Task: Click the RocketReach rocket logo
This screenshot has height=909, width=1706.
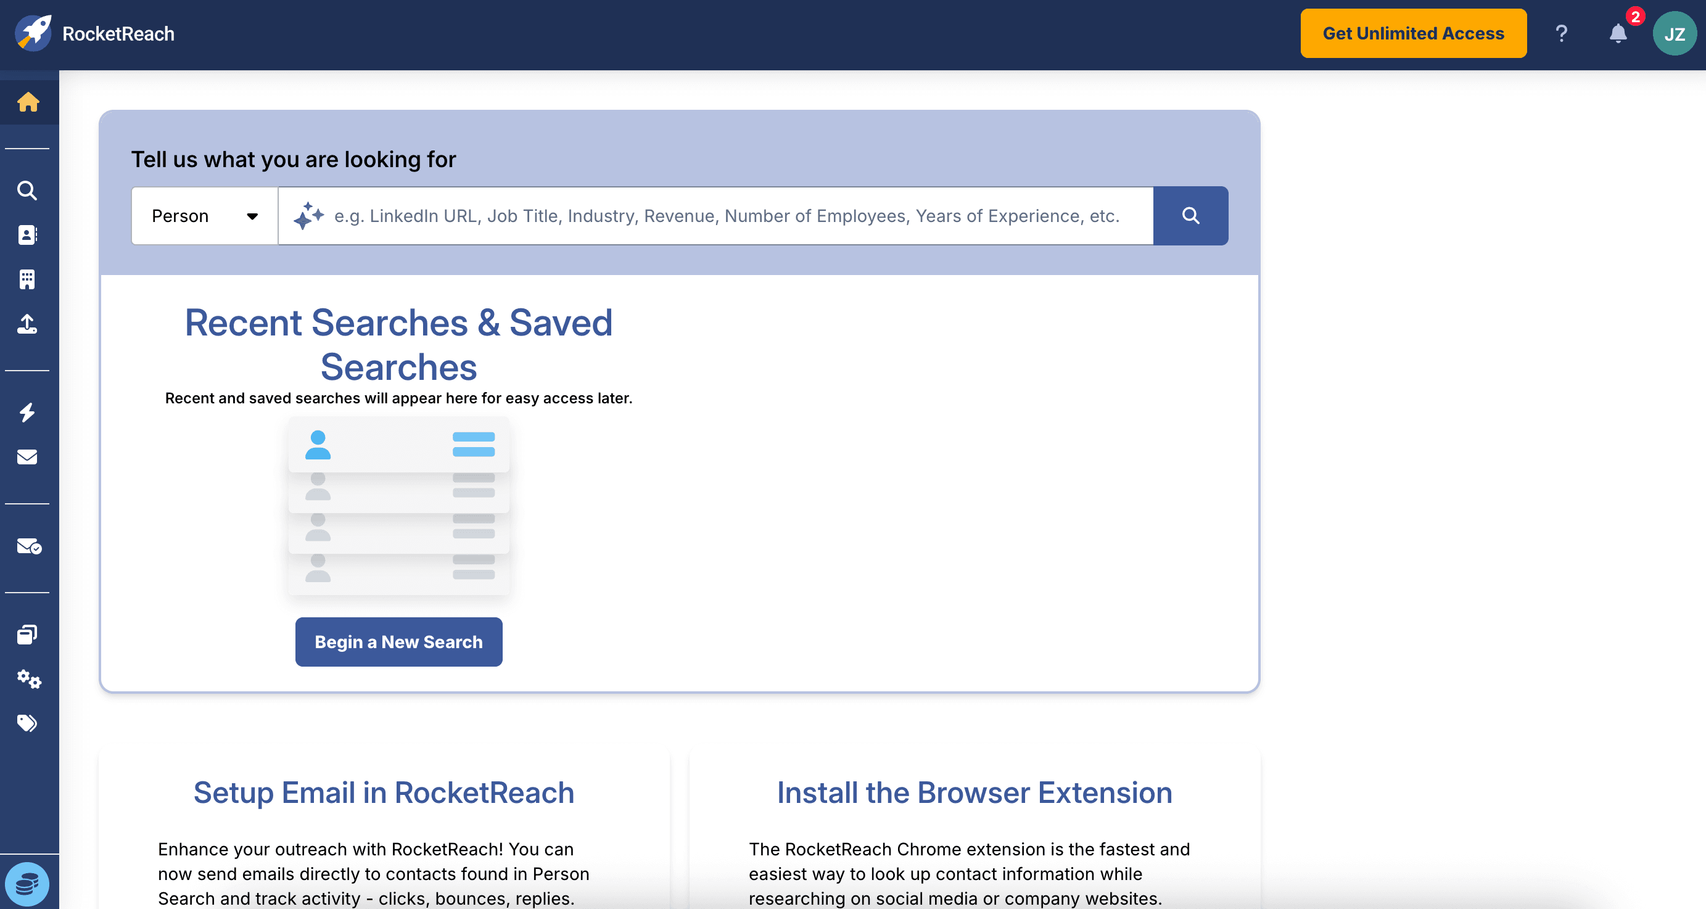Action: coord(33,33)
